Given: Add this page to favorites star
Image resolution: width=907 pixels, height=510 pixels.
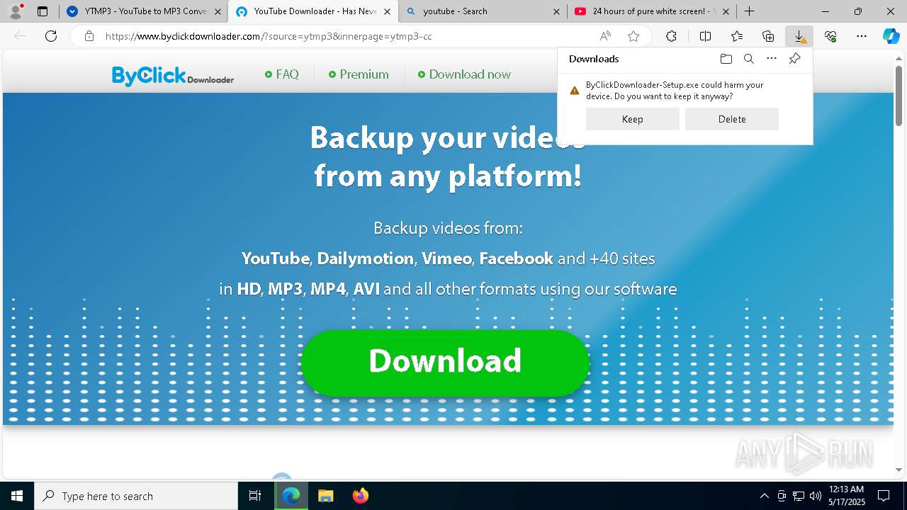Looking at the screenshot, I should [x=633, y=36].
